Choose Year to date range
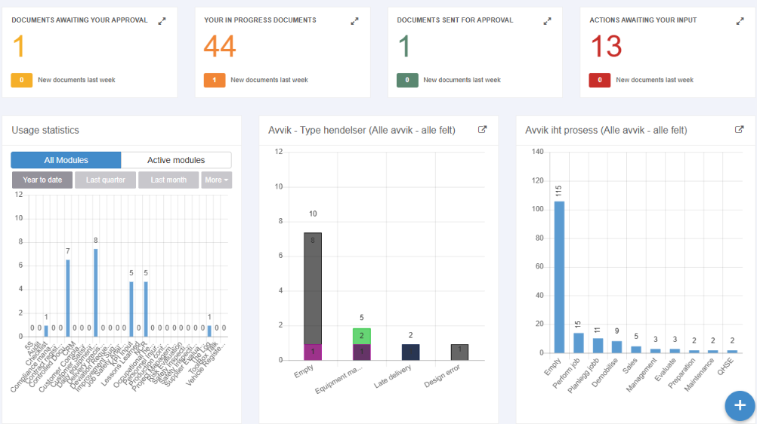The width and height of the screenshot is (757, 424). [x=42, y=180]
